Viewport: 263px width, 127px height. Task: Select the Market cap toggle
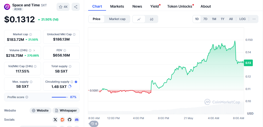117,19
